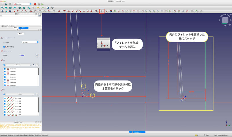Screen dimensions: 232x137
Task: Toggle constraint visibility eye button
Action: [x=34, y=65]
